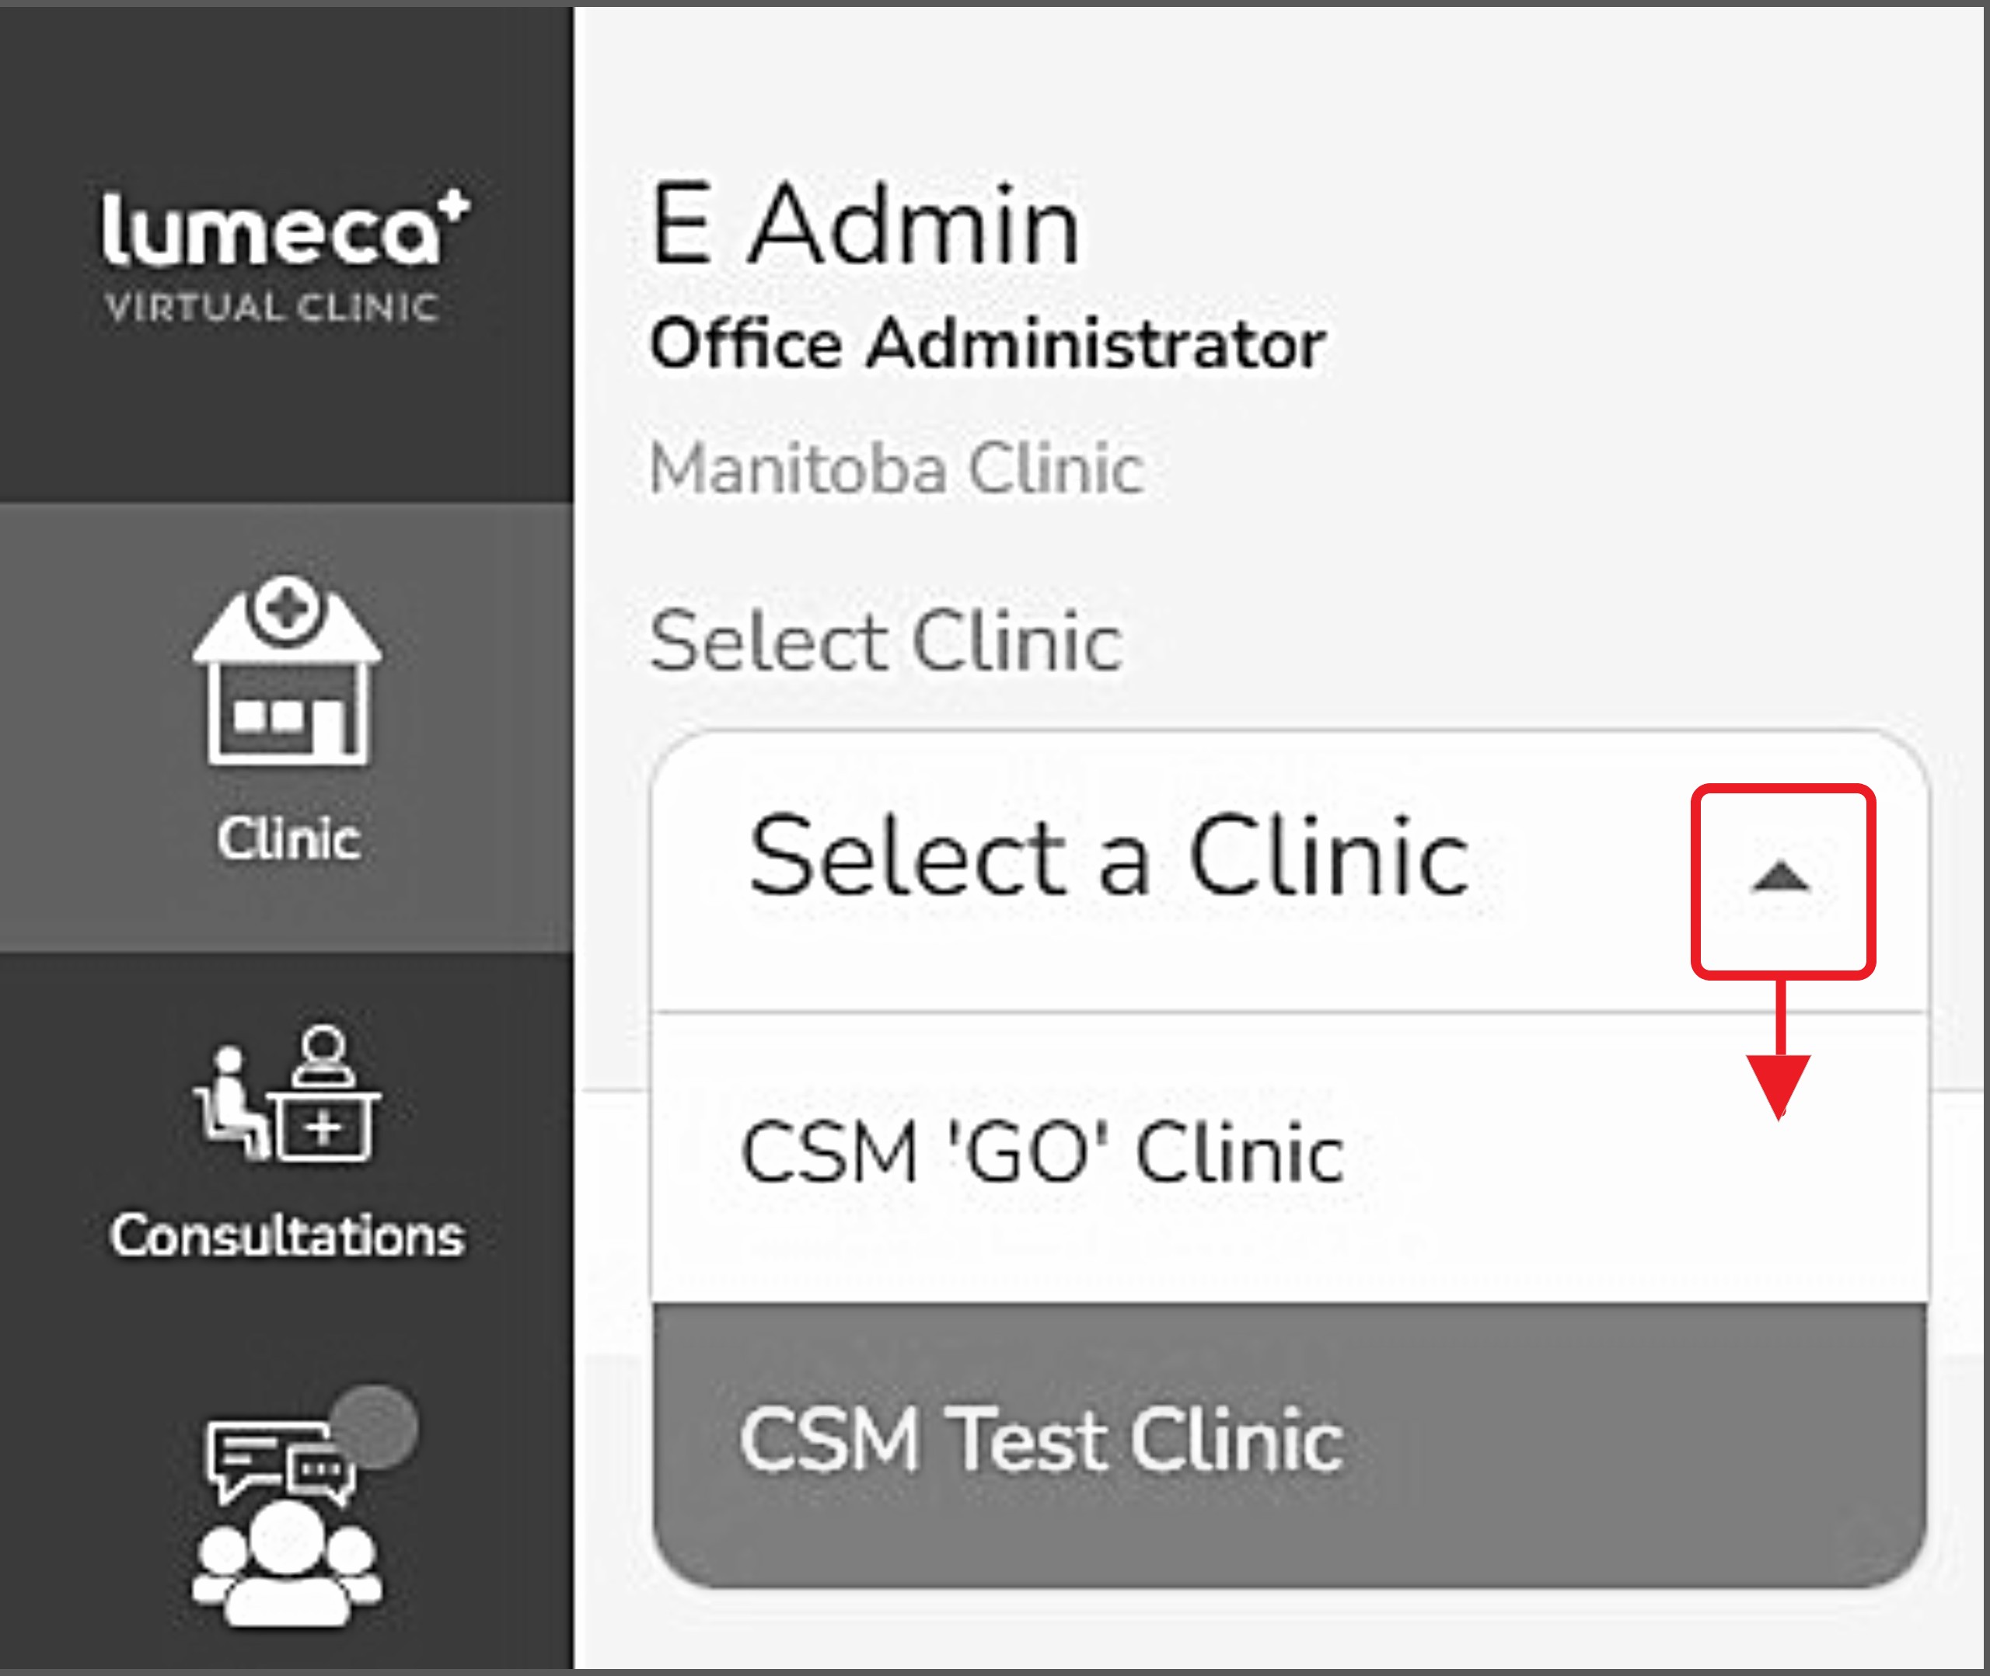Click the Office Administrator role label

coord(986,344)
